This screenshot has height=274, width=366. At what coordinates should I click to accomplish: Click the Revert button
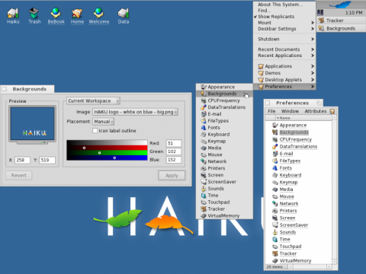pyautogui.click(x=19, y=175)
